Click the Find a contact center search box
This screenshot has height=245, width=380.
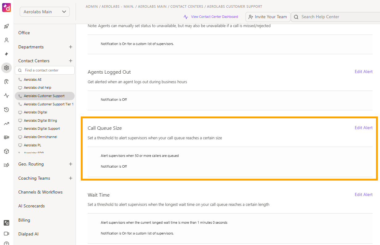(x=45, y=70)
